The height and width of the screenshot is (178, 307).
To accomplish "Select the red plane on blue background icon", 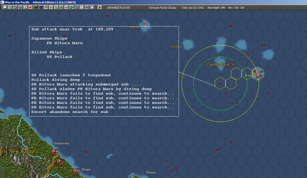I will (x=41, y=7).
